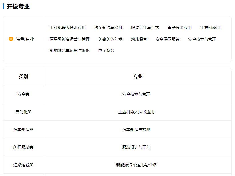Open the 高星级饭店运营与管理 featured major
This screenshot has height=176, width=235.
70,39
